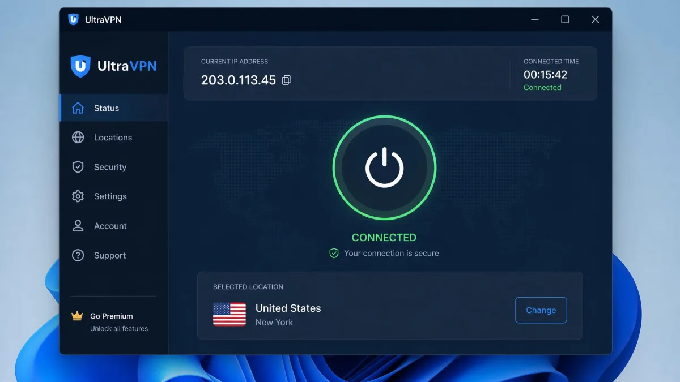
Task: Close the UltraVPN window
Action: click(x=595, y=19)
